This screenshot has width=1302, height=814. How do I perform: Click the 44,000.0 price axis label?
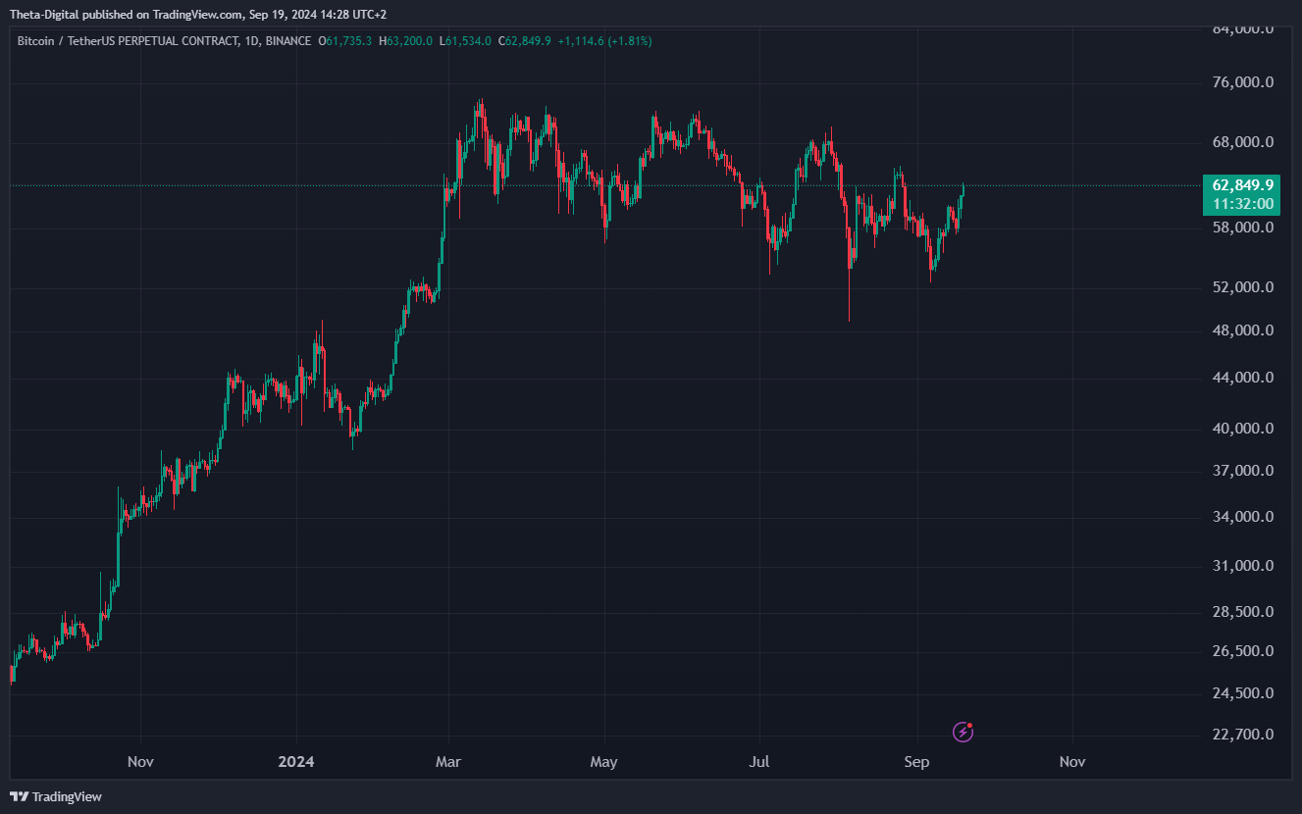tap(1242, 378)
